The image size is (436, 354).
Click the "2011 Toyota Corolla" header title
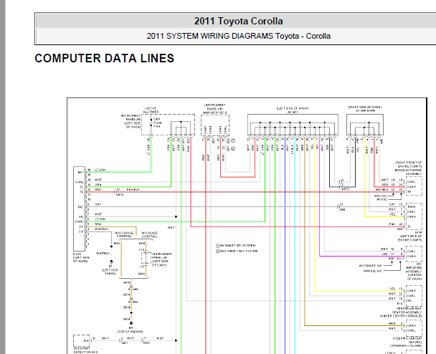[x=239, y=21]
